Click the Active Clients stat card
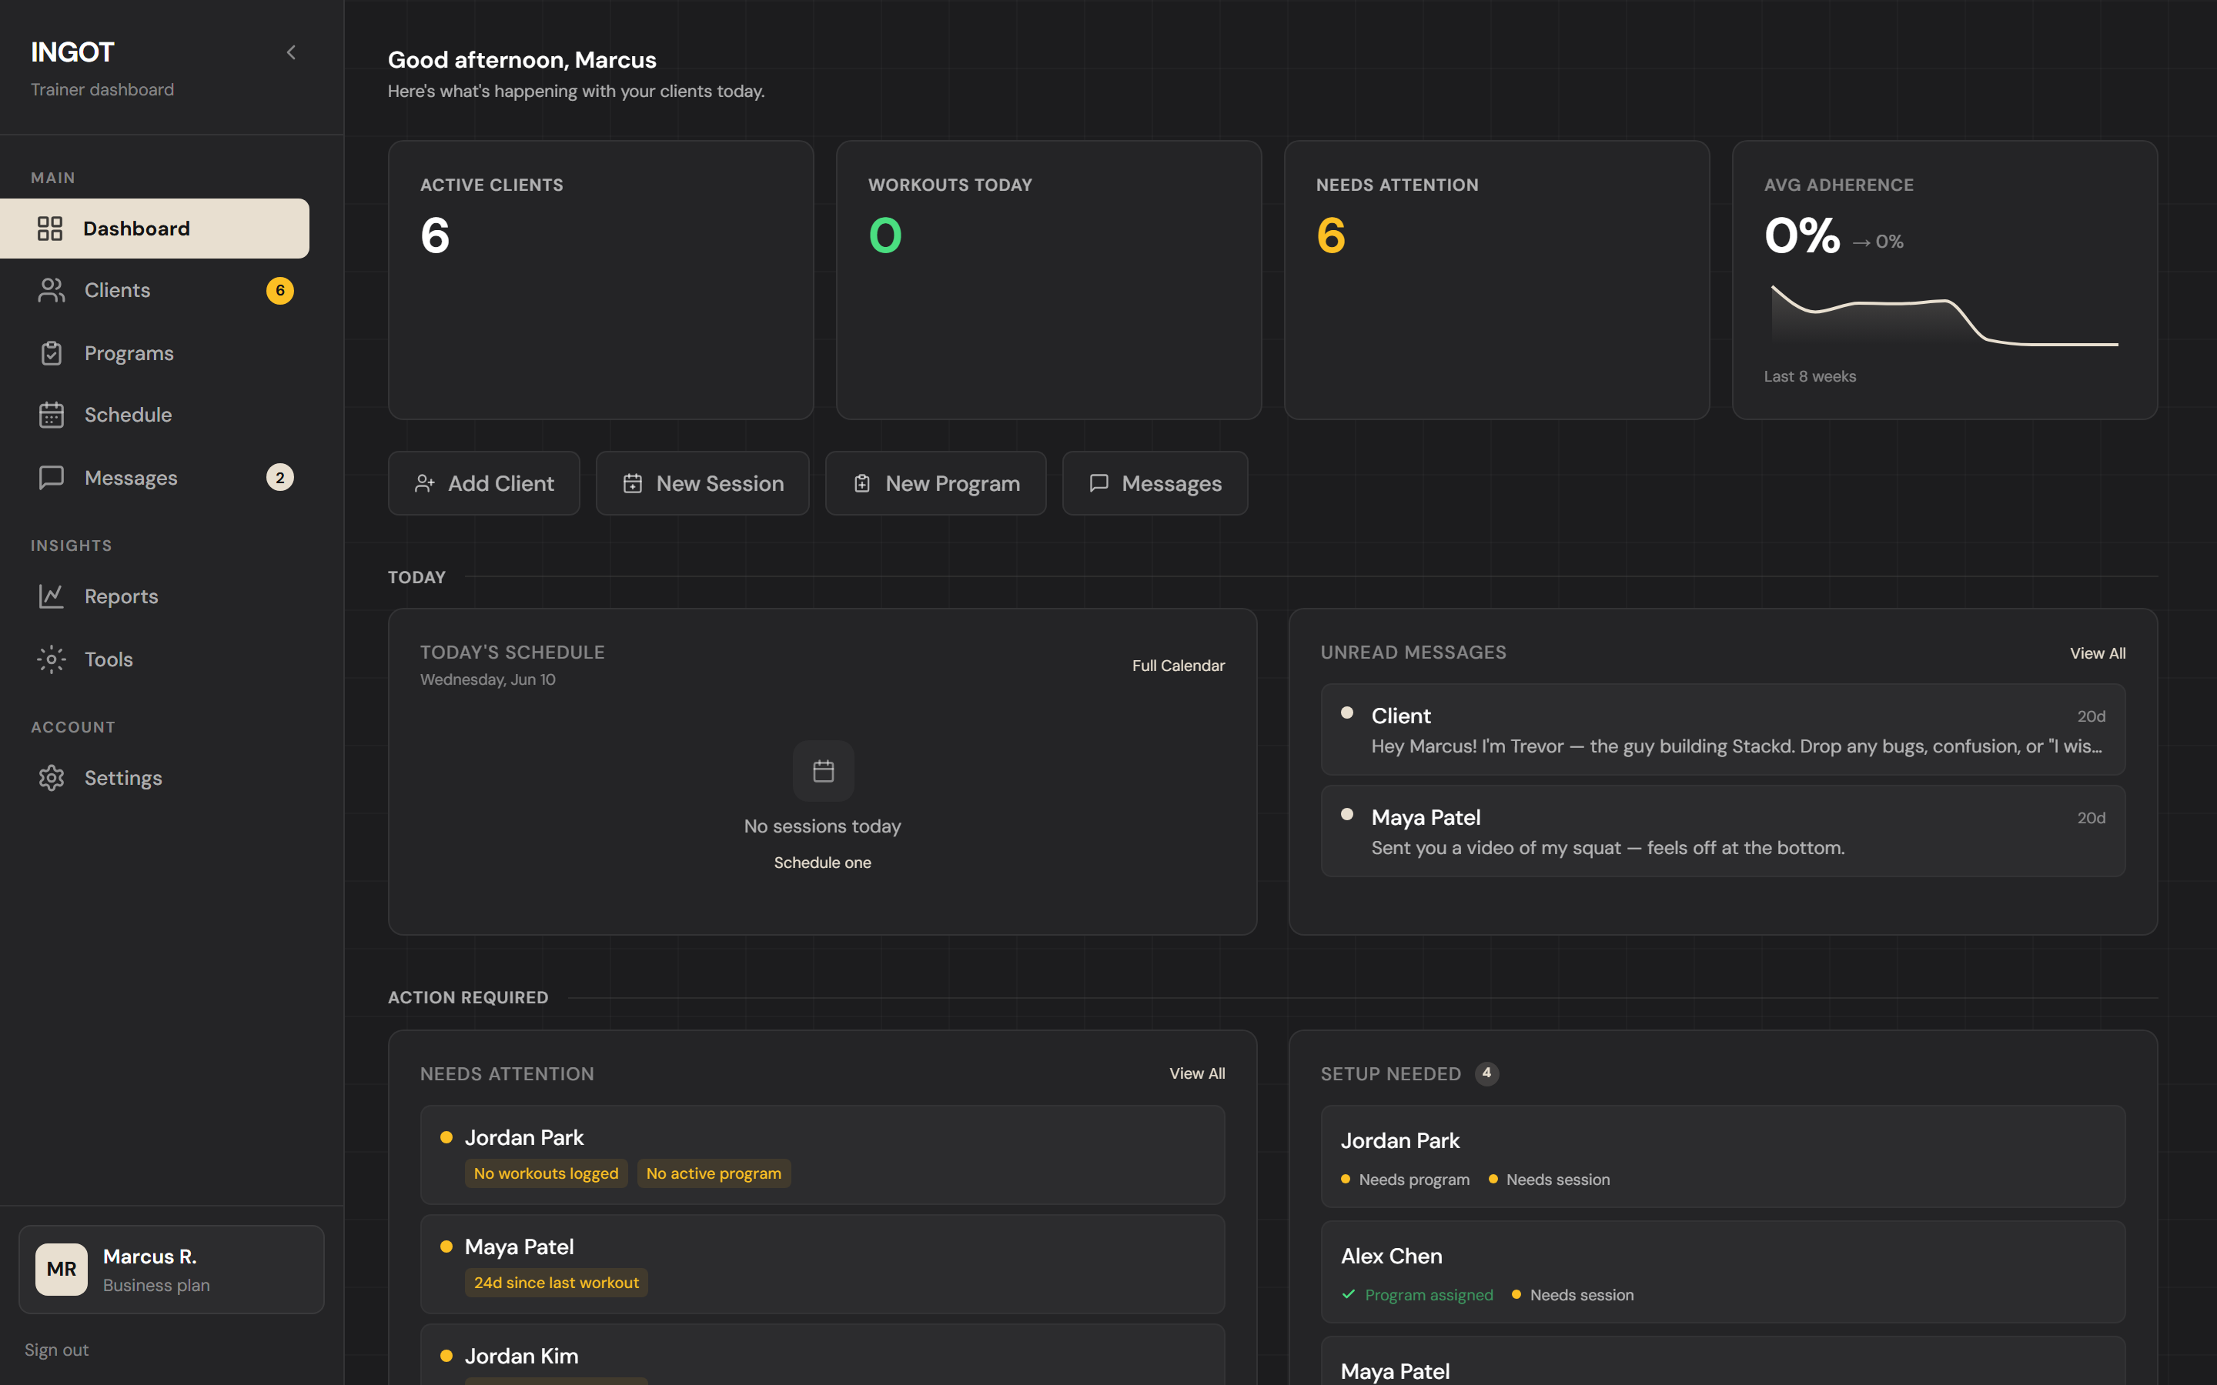Image resolution: width=2217 pixels, height=1385 pixels. coord(601,280)
